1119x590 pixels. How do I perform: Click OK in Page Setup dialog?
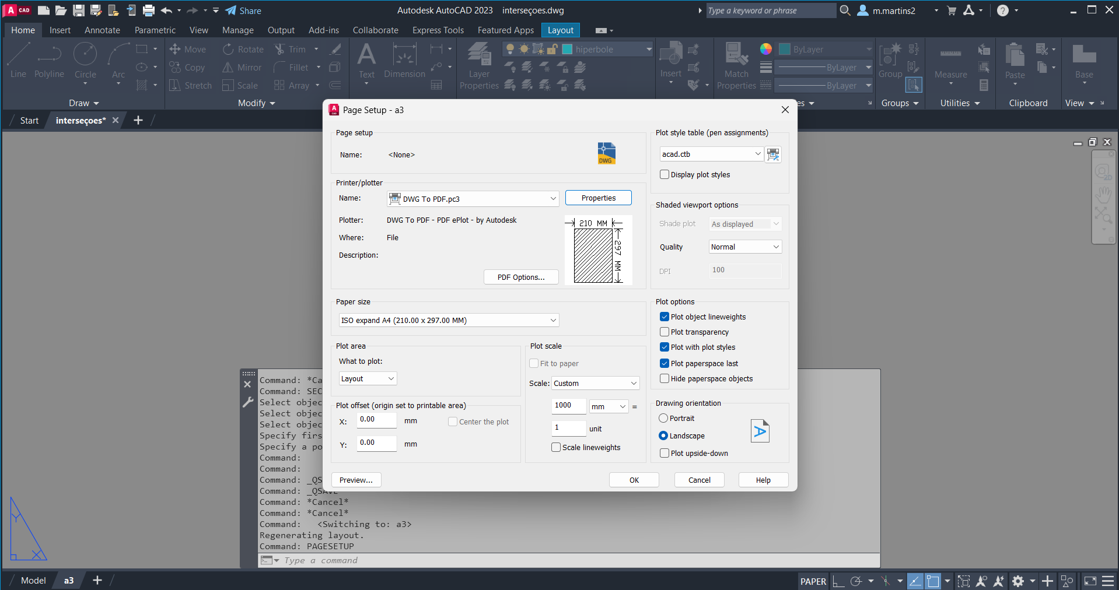[x=634, y=480]
